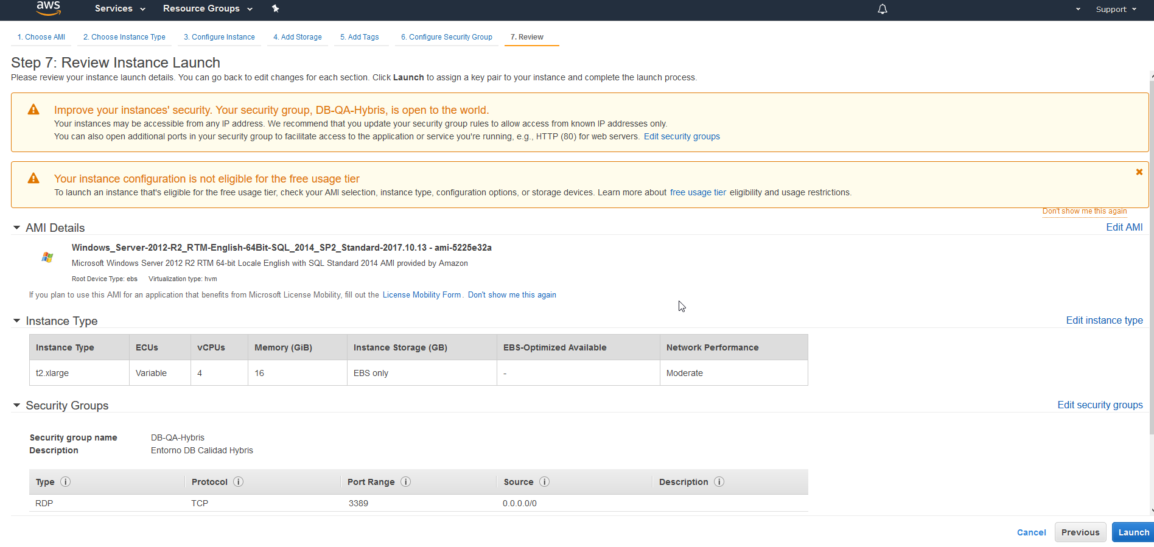Click the pin shortcut icon in navbar
1154x547 pixels.
(x=275, y=9)
